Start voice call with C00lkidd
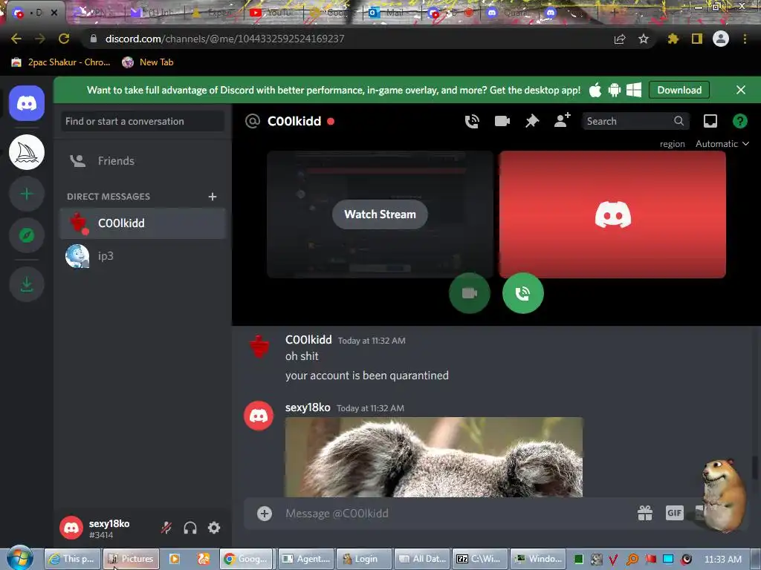This screenshot has height=570, width=761. click(472, 121)
